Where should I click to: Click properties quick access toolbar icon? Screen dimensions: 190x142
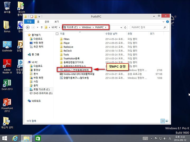click(32, 17)
